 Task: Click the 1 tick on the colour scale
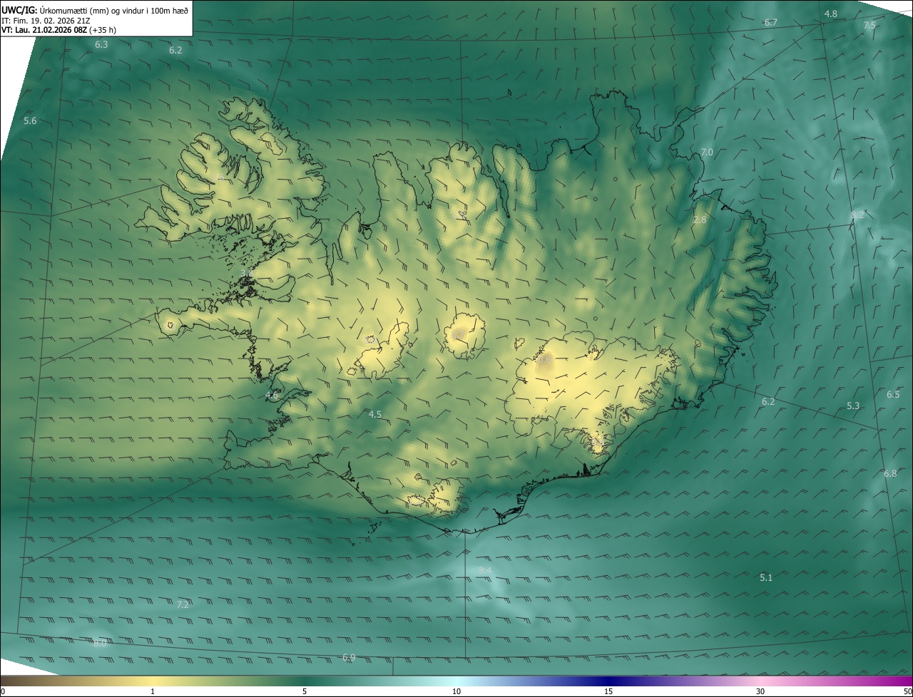click(x=153, y=691)
